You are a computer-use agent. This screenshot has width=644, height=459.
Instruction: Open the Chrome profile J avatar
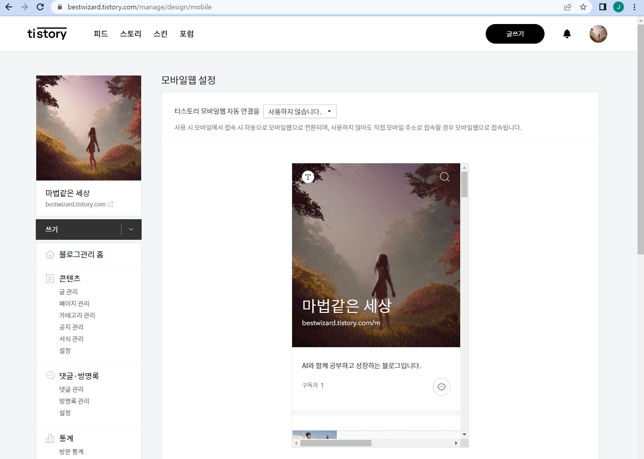pos(619,7)
